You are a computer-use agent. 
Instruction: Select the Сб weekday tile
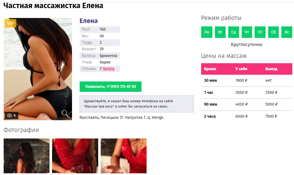tap(273, 32)
